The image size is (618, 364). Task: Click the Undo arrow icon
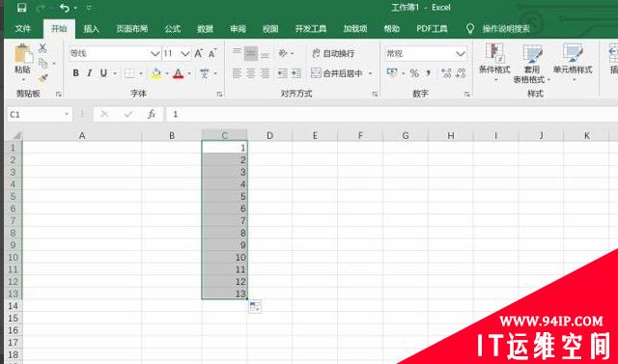click(x=65, y=8)
